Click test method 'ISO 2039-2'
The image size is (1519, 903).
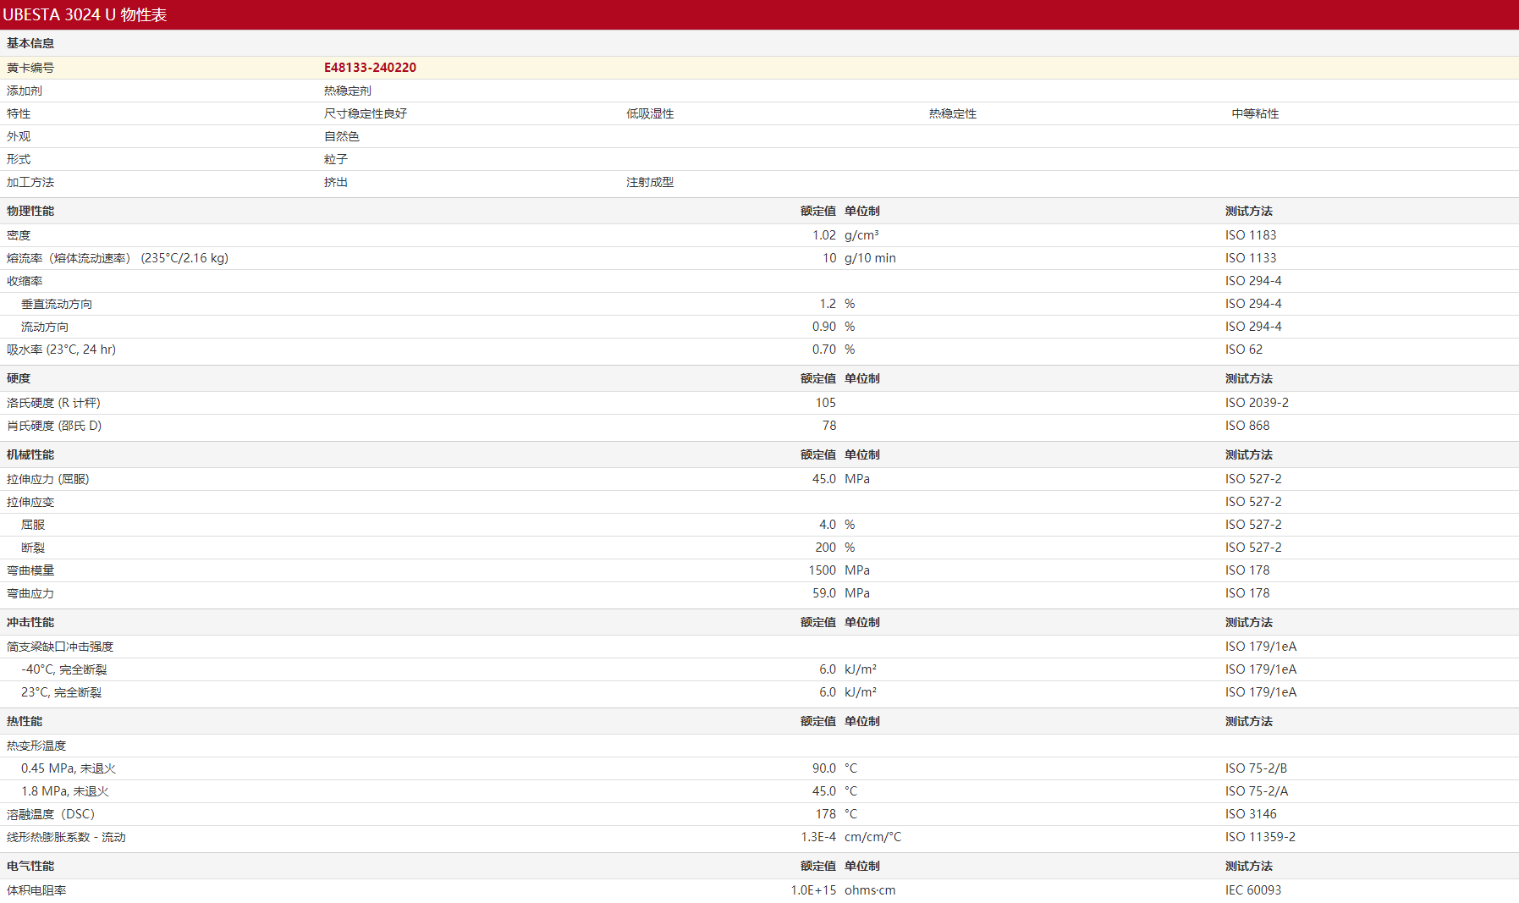click(1258, 403)
